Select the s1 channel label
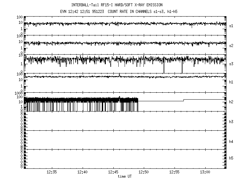238x182 pixels. tap(231, 25)
